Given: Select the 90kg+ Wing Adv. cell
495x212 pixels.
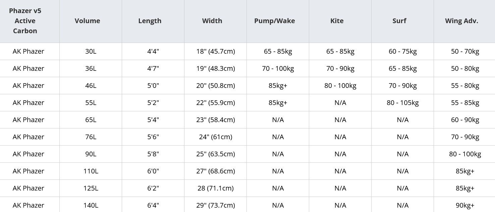Looking at the screenshot, I should (465, 205).
